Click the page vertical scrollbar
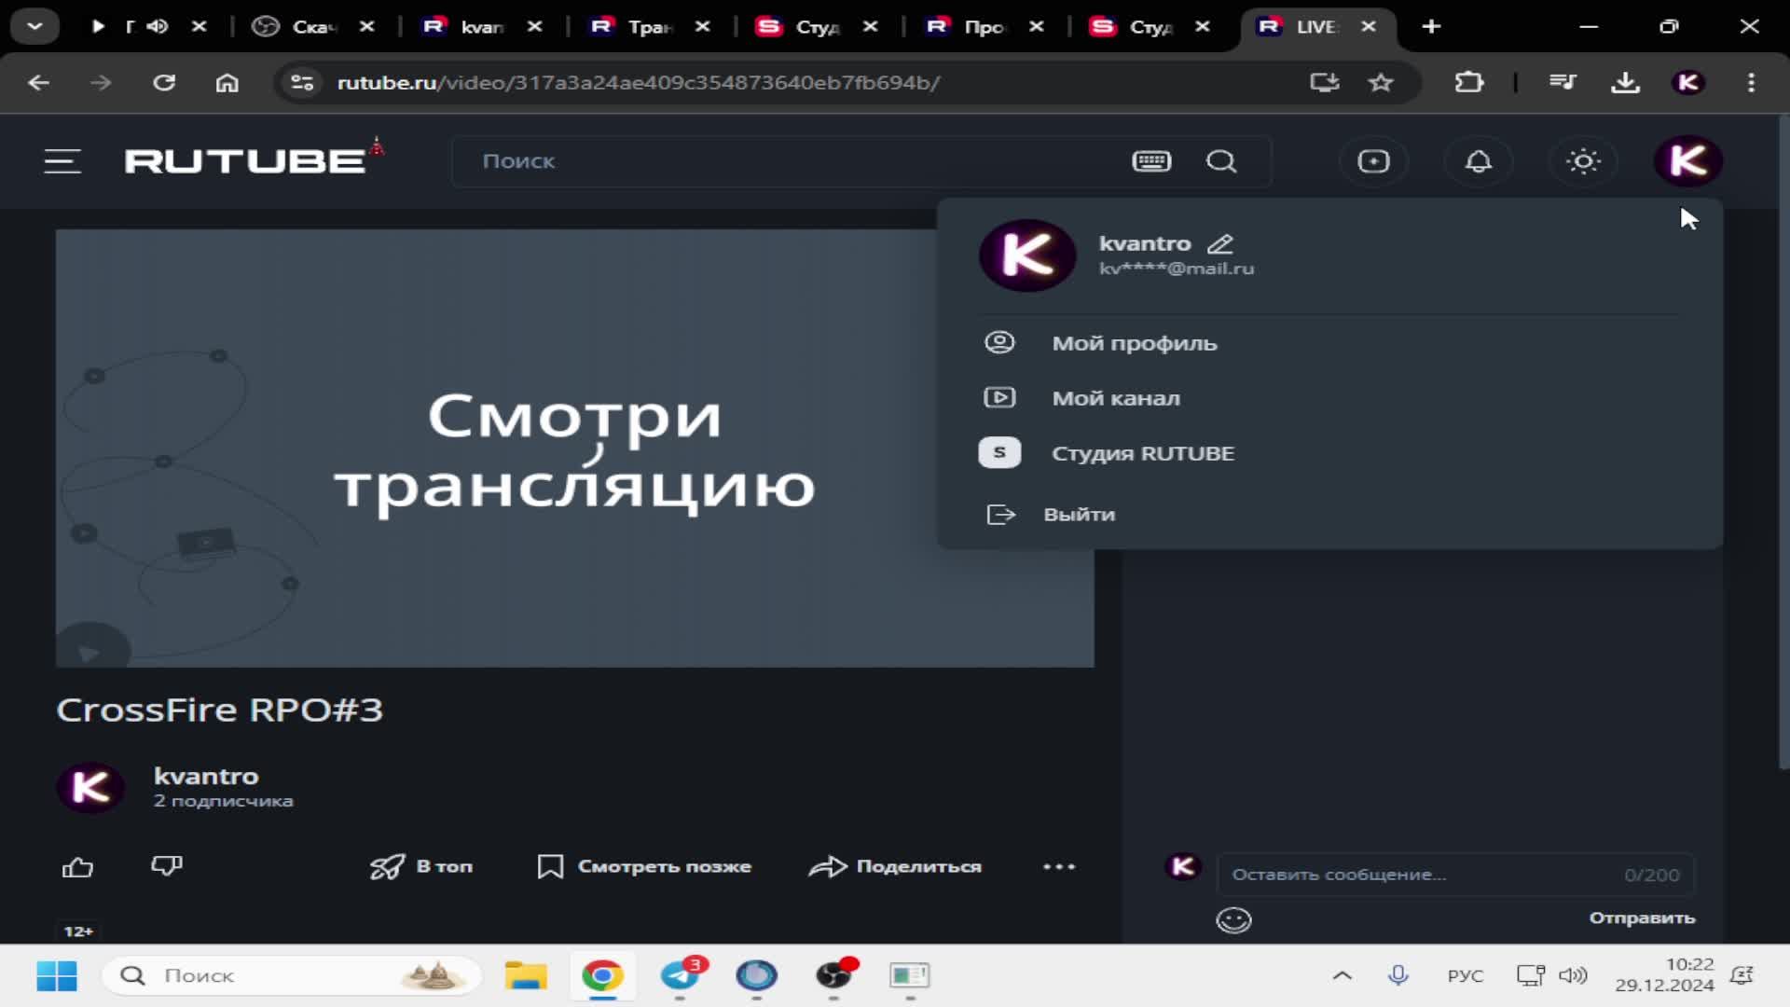The height and width of the screenshot is (1007, 1790). (x=1783, y=443)
